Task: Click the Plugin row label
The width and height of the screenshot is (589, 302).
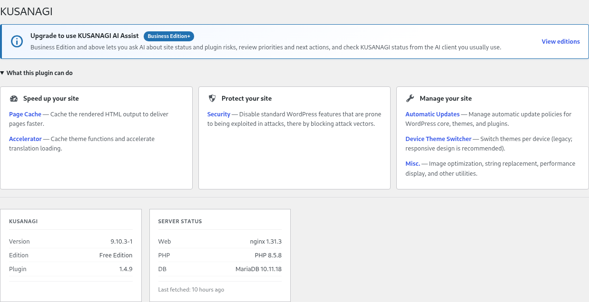Action: [x=18, y=269]
